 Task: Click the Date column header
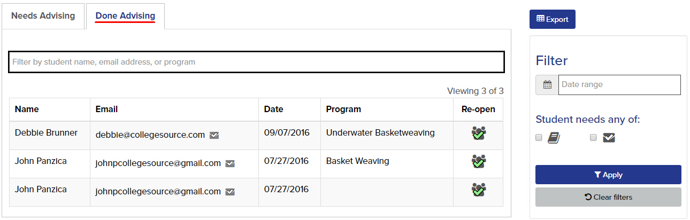point(273,109)
